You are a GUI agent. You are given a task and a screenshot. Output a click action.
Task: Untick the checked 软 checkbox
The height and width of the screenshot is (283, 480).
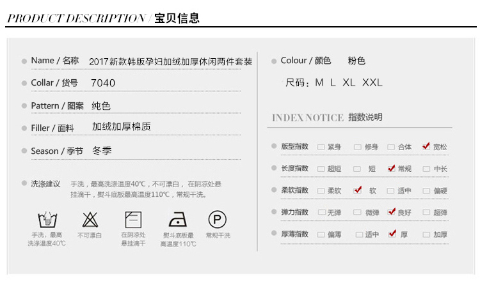pos(358,190)
